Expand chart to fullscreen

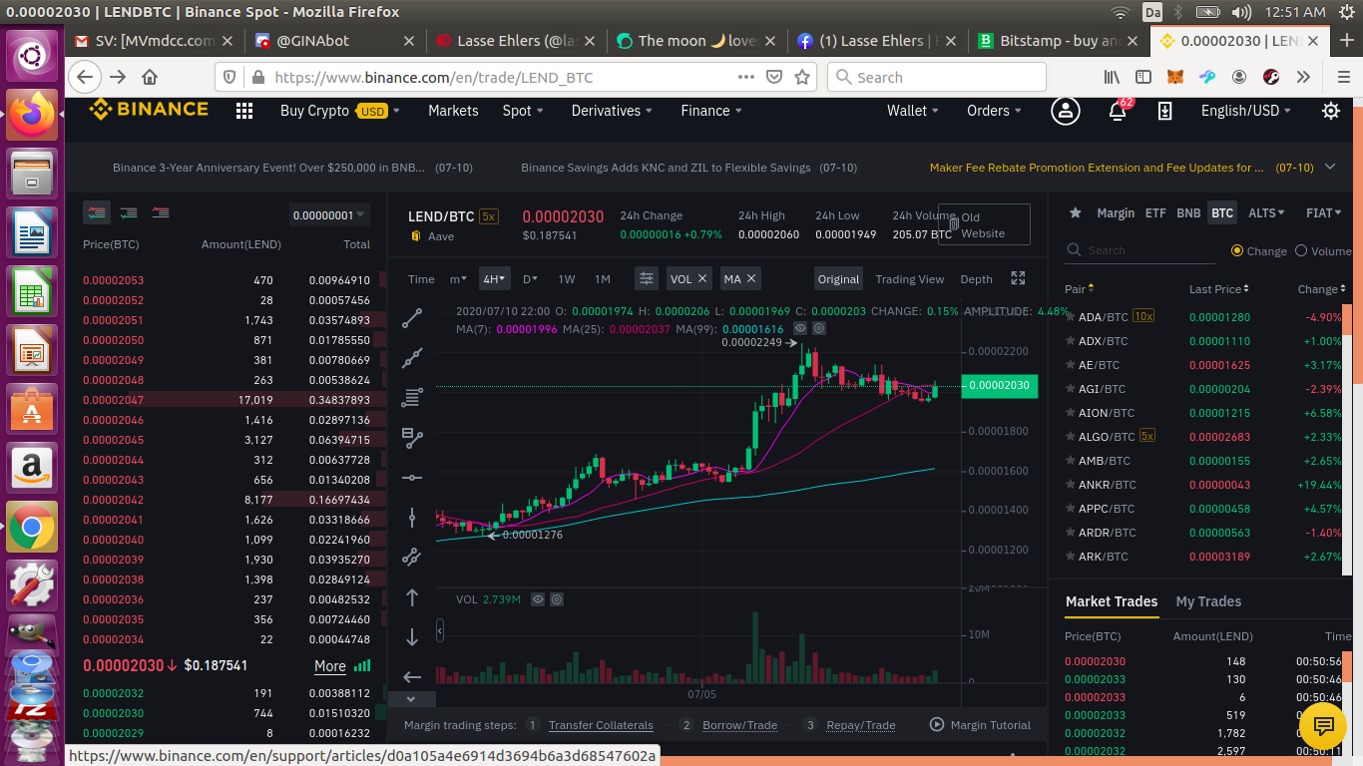pyautogui.click(x=1018, y=279)
